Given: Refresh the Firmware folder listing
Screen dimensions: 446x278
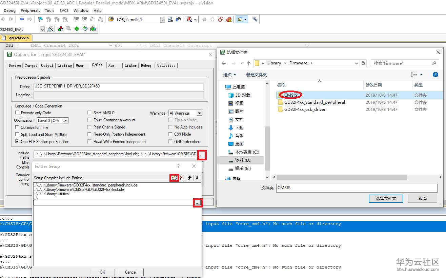Looking at the screenshot, I should point(364,63).
